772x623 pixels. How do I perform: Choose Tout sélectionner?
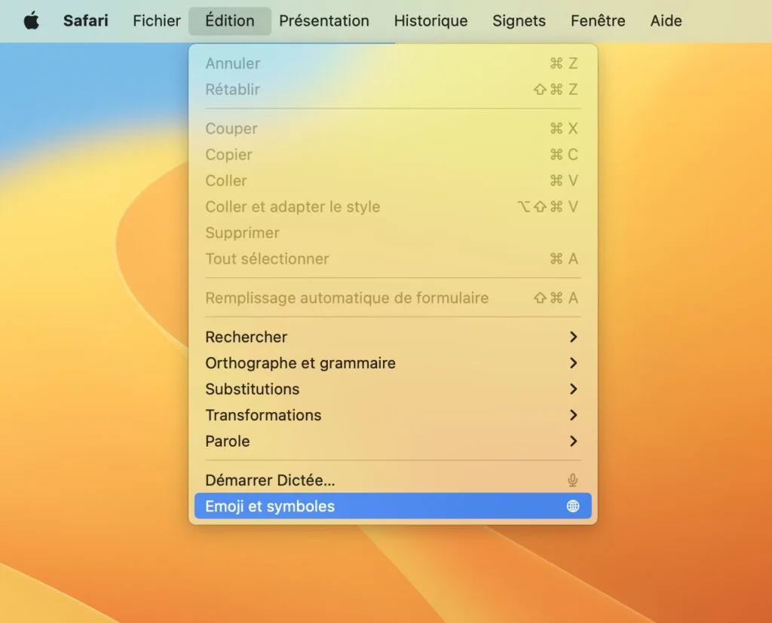393,259
